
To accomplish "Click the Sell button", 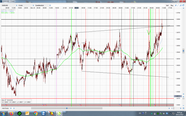I will 167,5.
